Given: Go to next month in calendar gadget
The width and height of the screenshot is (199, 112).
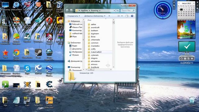Looking at the screenshot, I should click(x=194, y=3).
